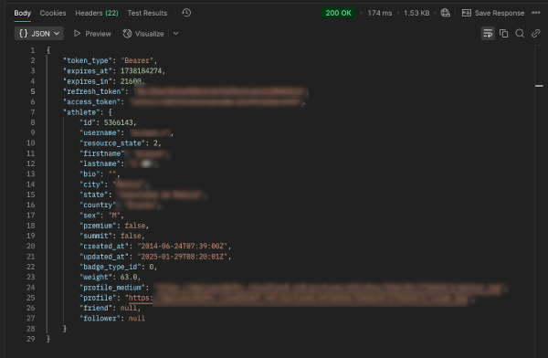Select the expires_at value 1738184274

(141, 71)
